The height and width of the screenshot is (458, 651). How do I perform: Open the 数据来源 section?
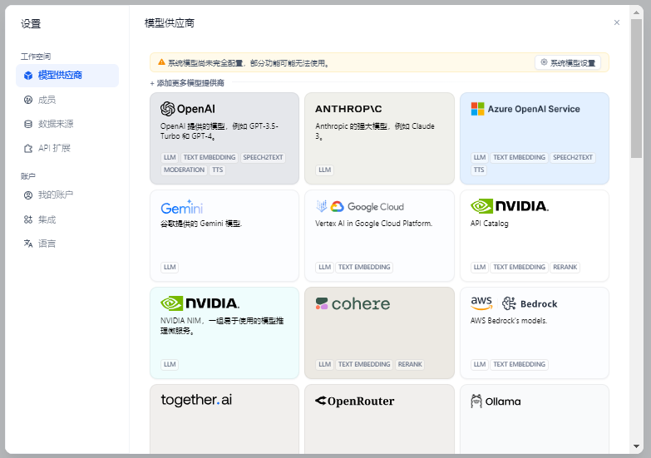coord(55,124)
